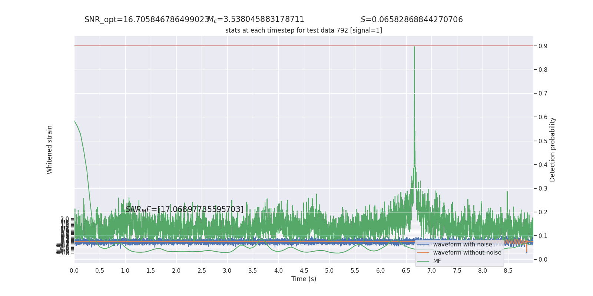593x296 pixels.
Task: Click the blue line sample in legend
Action: pyautogui.click(x=423, y=245)
